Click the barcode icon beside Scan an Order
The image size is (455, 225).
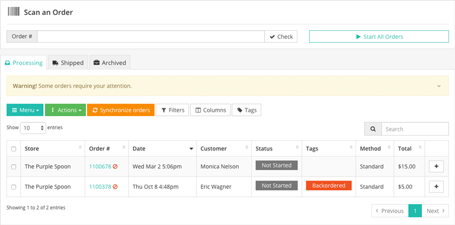pos(14,12)
